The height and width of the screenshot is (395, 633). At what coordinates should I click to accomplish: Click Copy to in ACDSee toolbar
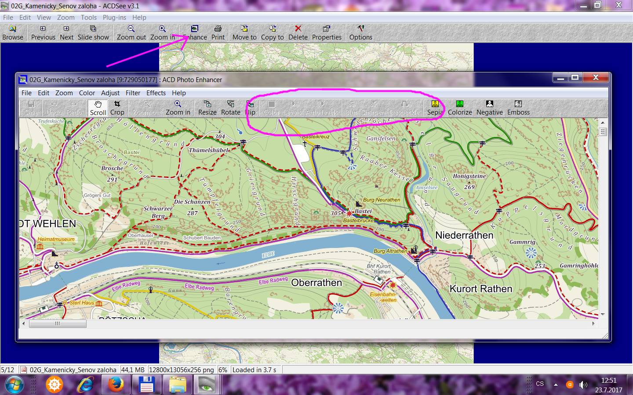coord(273,33)
